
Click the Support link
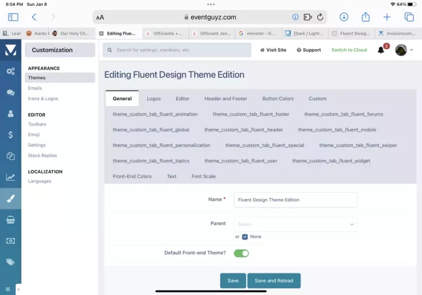[309, 50]
